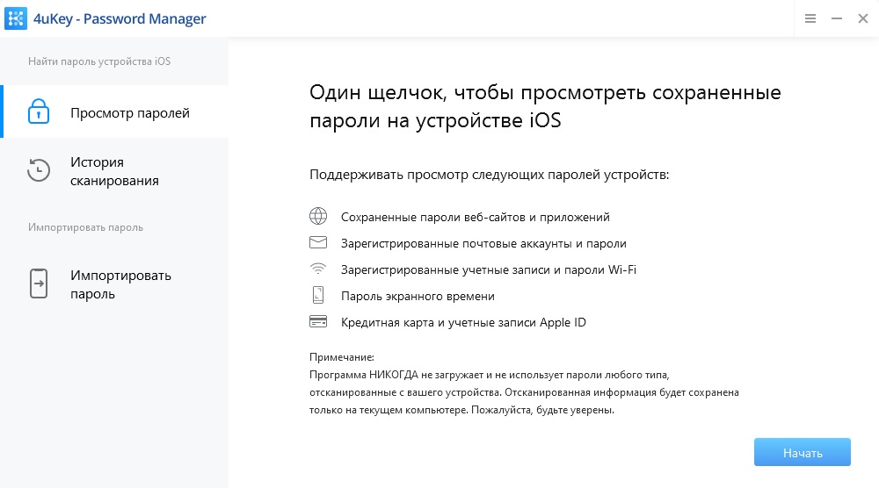Click the envelope icon for mail accounts

318,242
